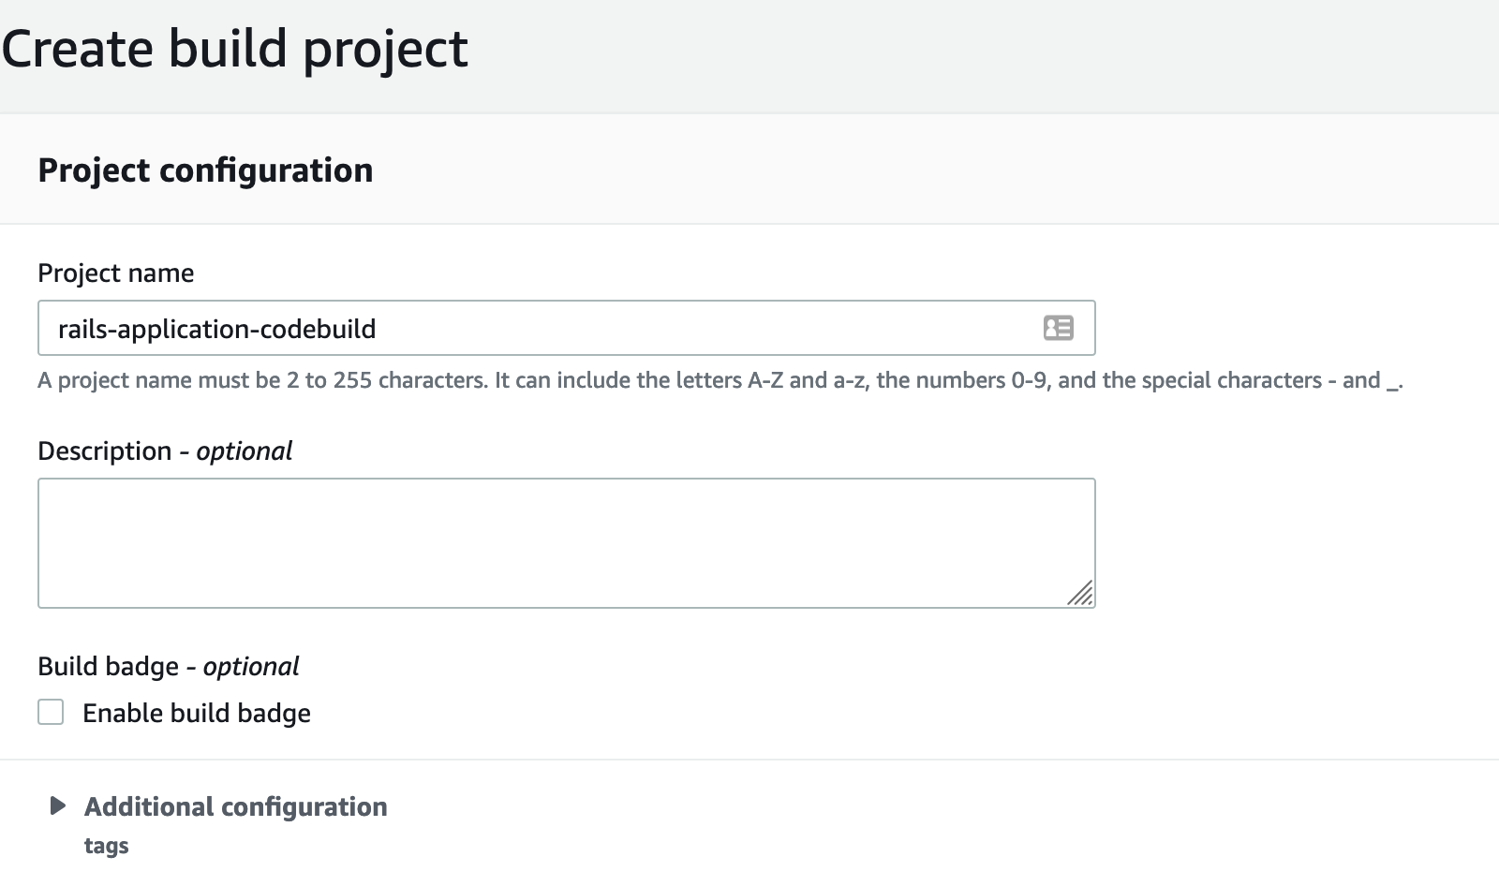Click the contact autofill icon in Project name
This screenshot has height=886, width=1499.
click(x=1058, y=328)
